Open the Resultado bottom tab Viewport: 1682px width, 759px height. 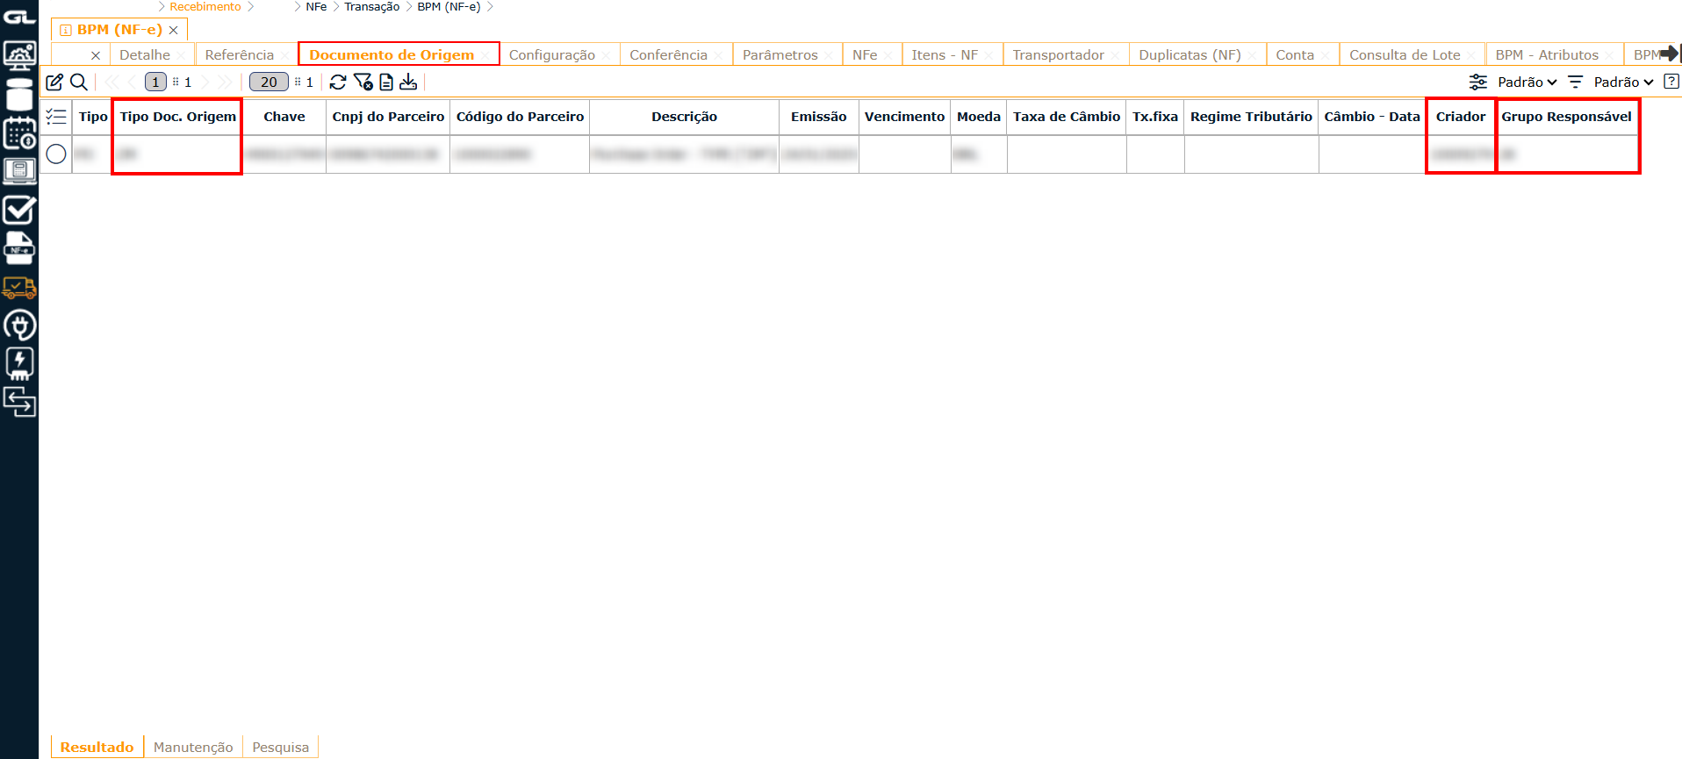(x=97, y=747)
